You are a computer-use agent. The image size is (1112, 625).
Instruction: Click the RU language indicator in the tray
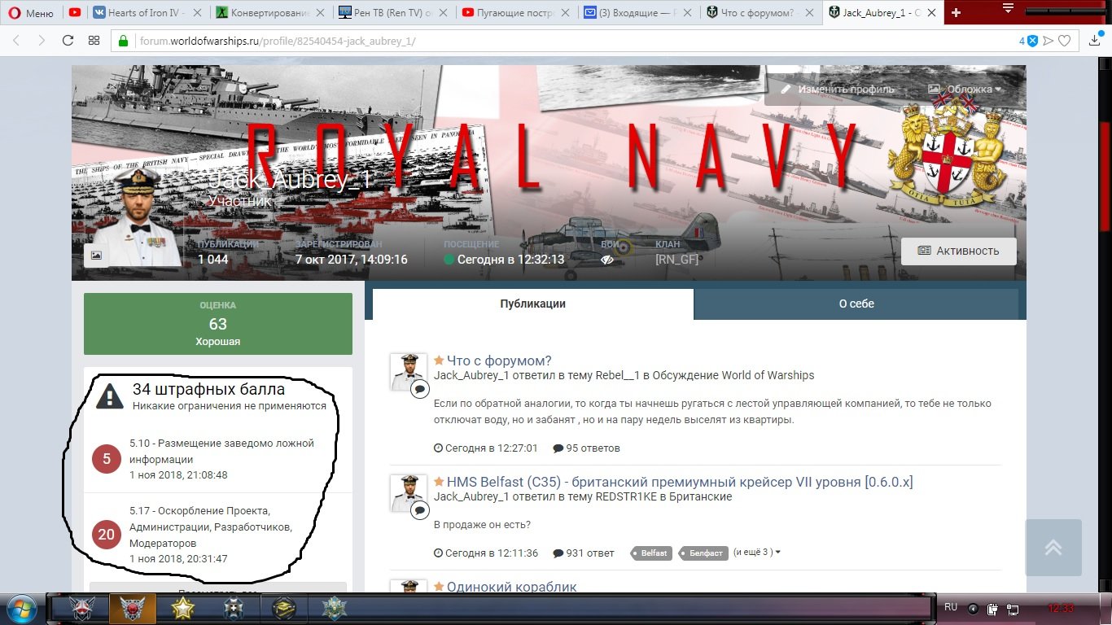point(951,607)
